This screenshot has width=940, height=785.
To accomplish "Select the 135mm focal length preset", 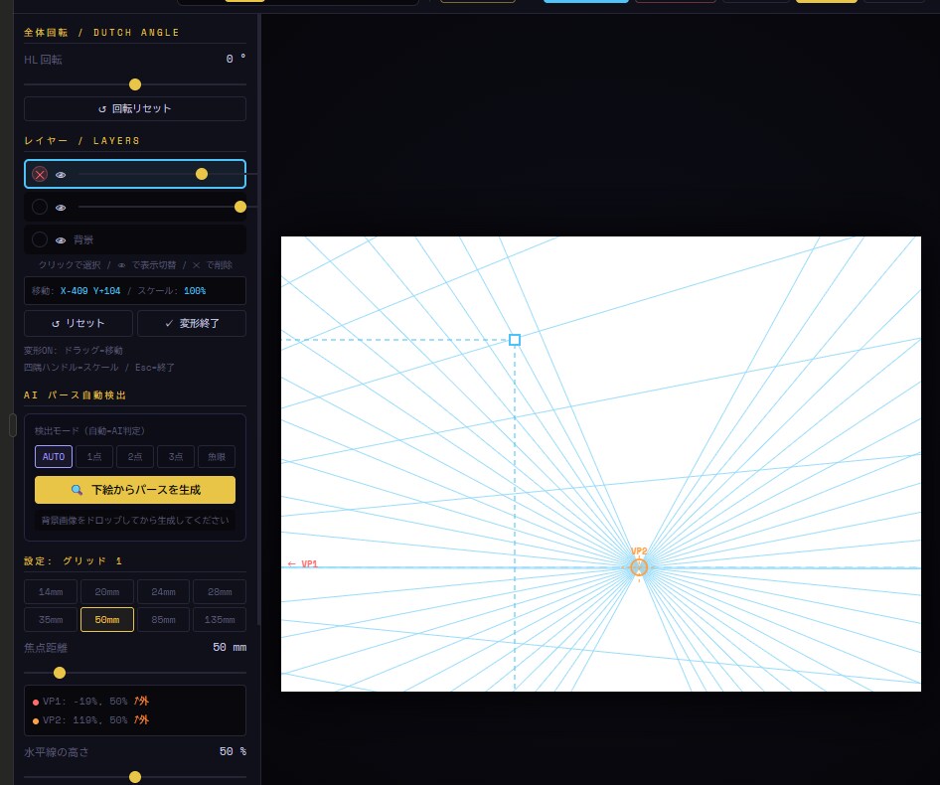I will (220, 619).
